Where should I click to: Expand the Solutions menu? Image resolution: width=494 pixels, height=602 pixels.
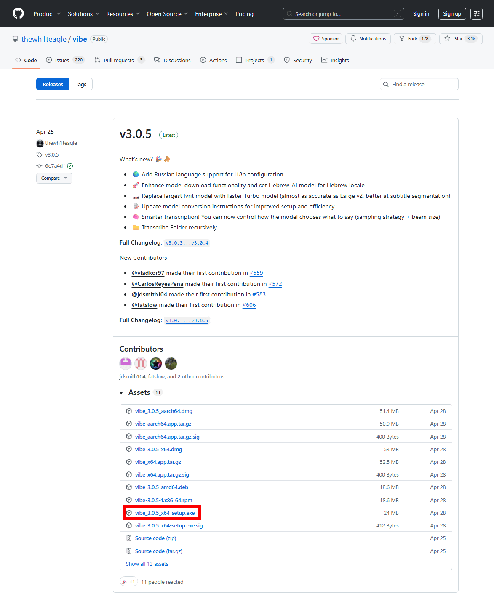pyautogui.click(x=84, y=14)
